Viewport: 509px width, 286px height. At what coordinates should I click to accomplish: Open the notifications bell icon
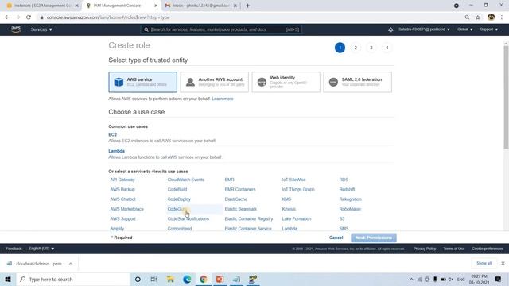tap(390, 29)
